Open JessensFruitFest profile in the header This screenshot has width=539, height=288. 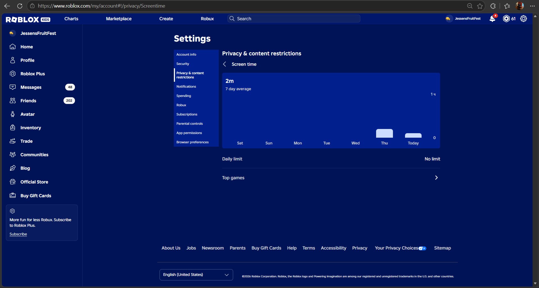point(463,19)
